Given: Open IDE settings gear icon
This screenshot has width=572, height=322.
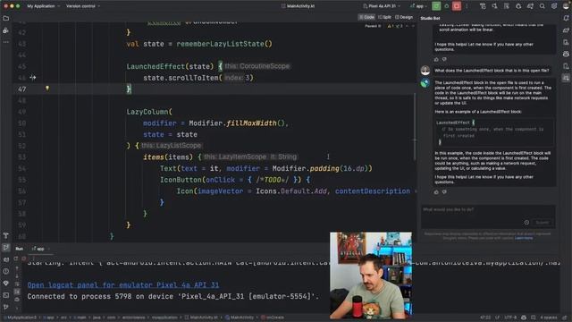Looking at the screenshot, I should 554,6.
